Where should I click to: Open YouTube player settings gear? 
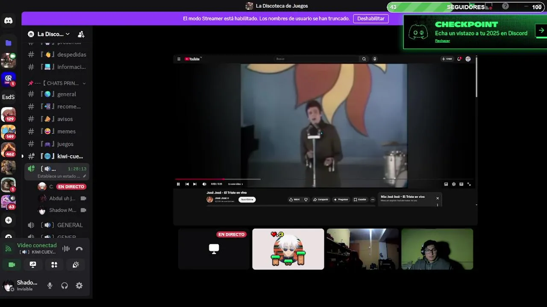pos(453,184)
